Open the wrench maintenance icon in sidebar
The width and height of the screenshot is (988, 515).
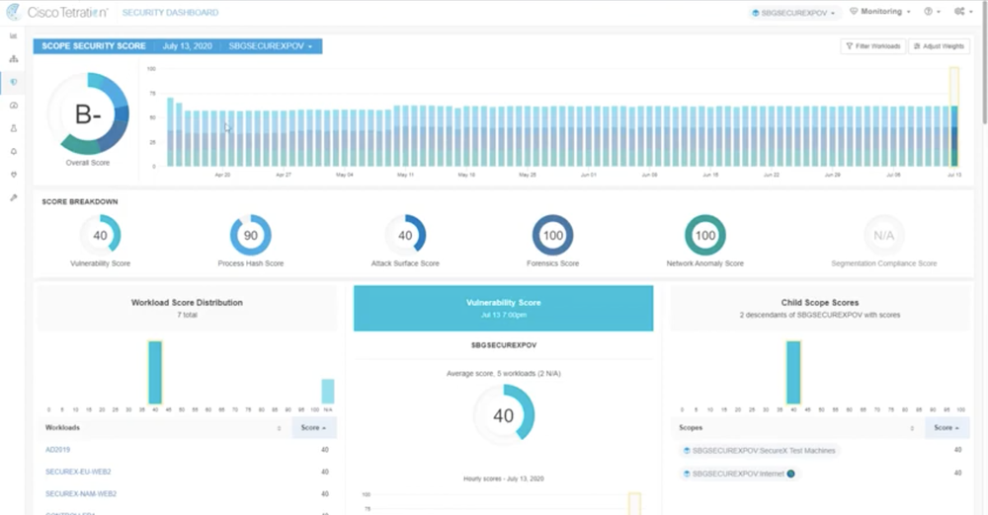pyautogui.click(x=13, y=197)
